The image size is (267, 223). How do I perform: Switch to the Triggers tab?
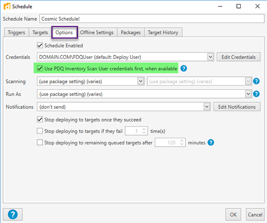(16, 33)
